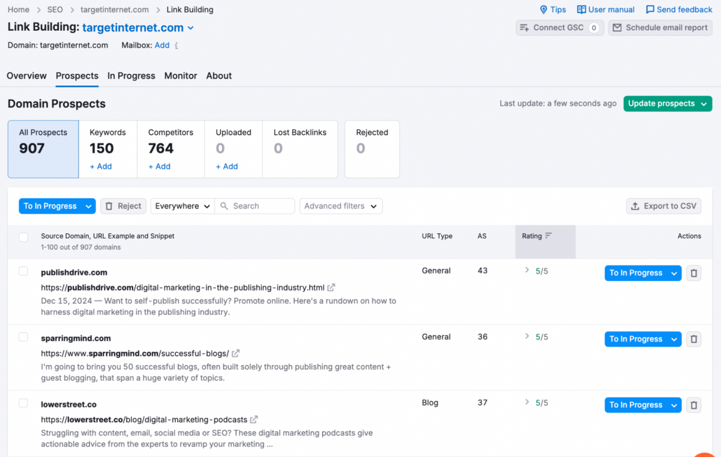Expand the Update prospects dropdown
Screen dimensions: 721x457
pos(703,104)
